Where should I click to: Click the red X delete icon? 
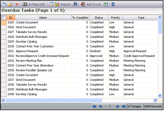pyautogui.click(x=17, y=4)
